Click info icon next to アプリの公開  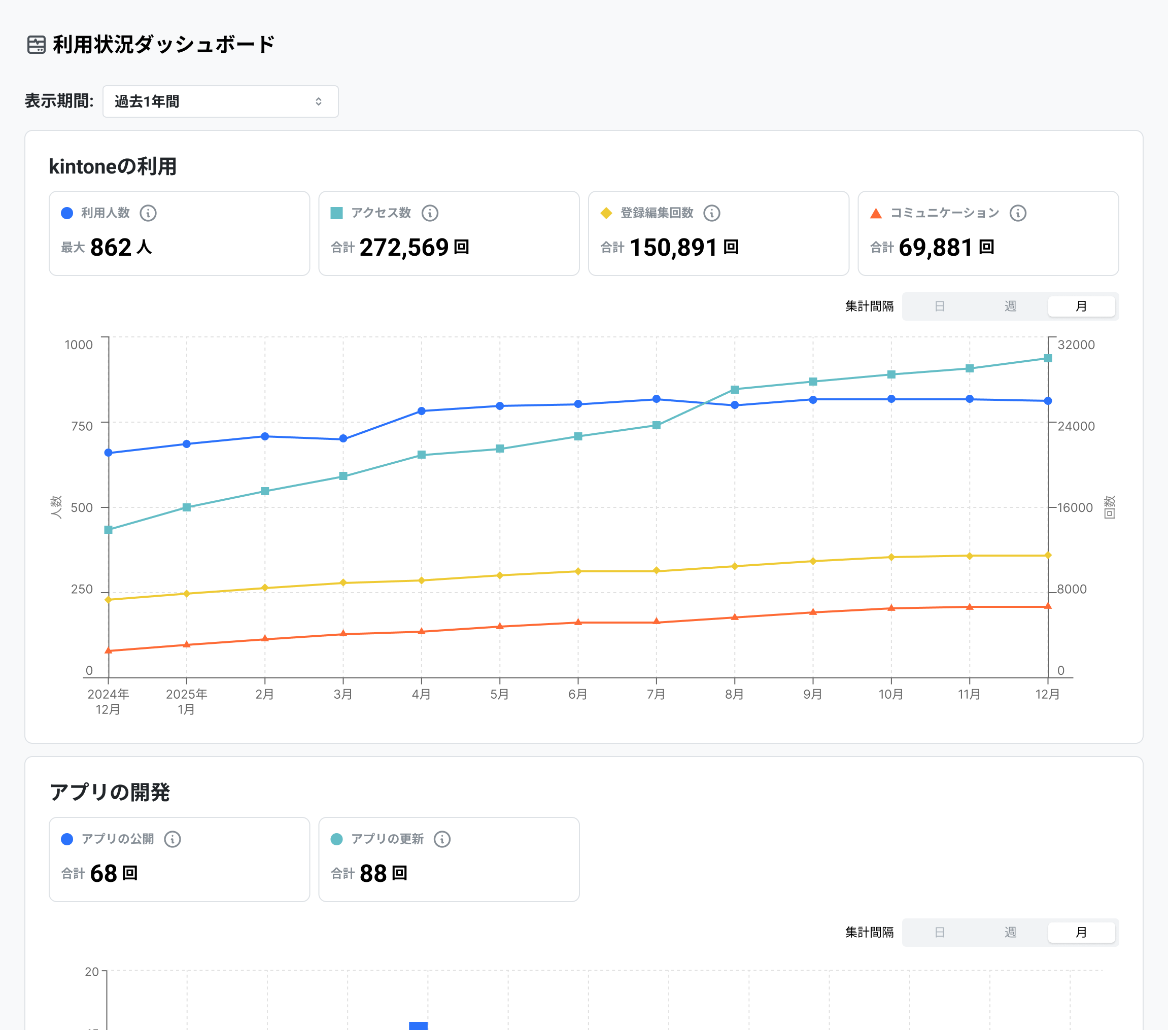(173, 839)
